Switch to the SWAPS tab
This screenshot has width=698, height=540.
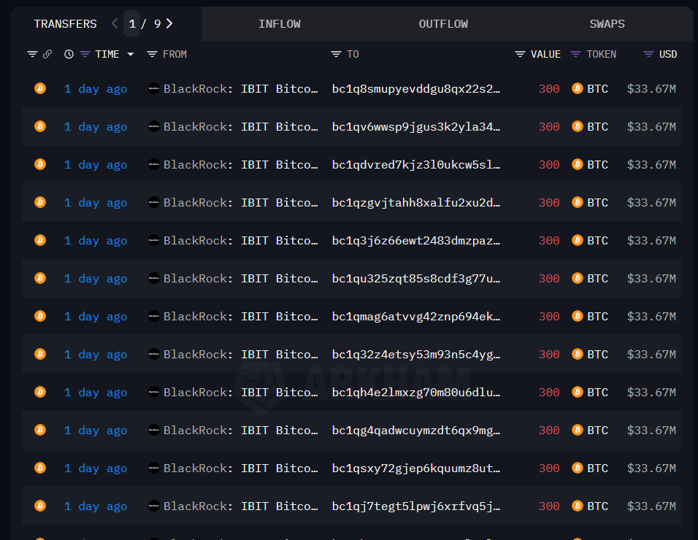[x=607, y=24]
